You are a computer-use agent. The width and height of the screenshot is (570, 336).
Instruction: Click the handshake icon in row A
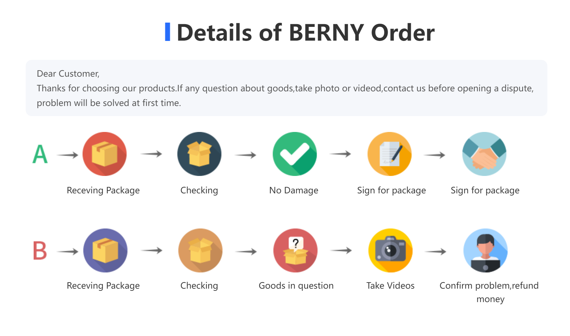tap(484, 154)
